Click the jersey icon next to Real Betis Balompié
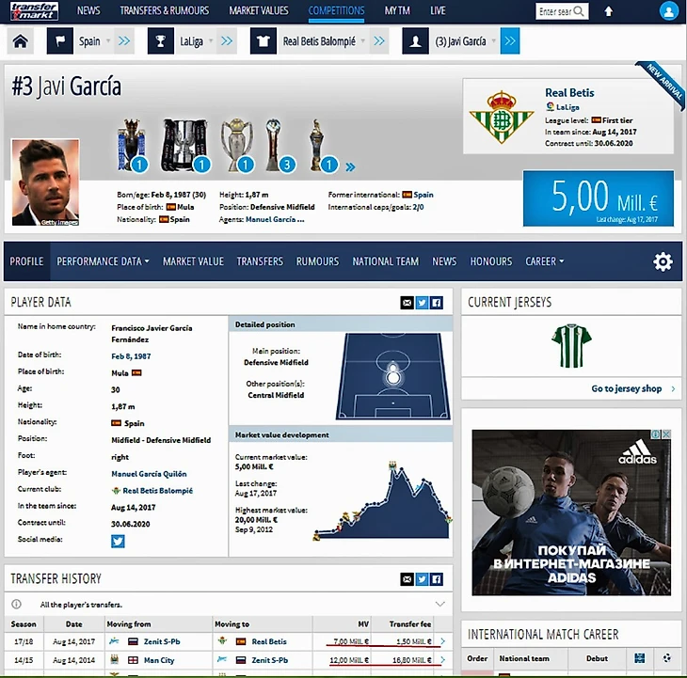 tap(263, 41)
